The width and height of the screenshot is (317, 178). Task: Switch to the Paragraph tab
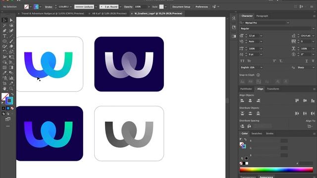[x=262, y=16]
